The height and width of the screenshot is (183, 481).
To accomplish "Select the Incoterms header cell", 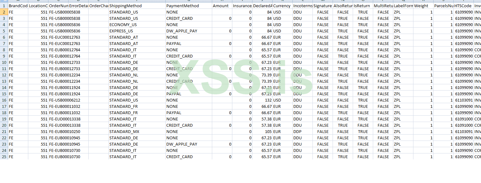I will click(302, 6).
